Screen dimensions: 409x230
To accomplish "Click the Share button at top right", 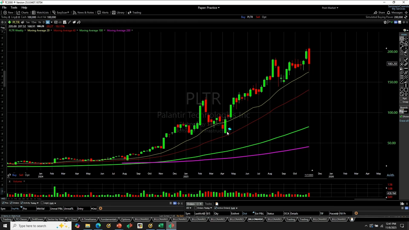I will coord(379,12).
